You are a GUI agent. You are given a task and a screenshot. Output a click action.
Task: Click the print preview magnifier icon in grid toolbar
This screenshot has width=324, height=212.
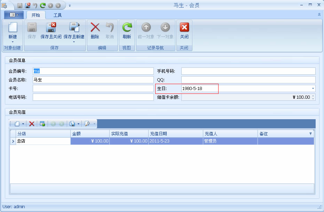click(87, 124)
